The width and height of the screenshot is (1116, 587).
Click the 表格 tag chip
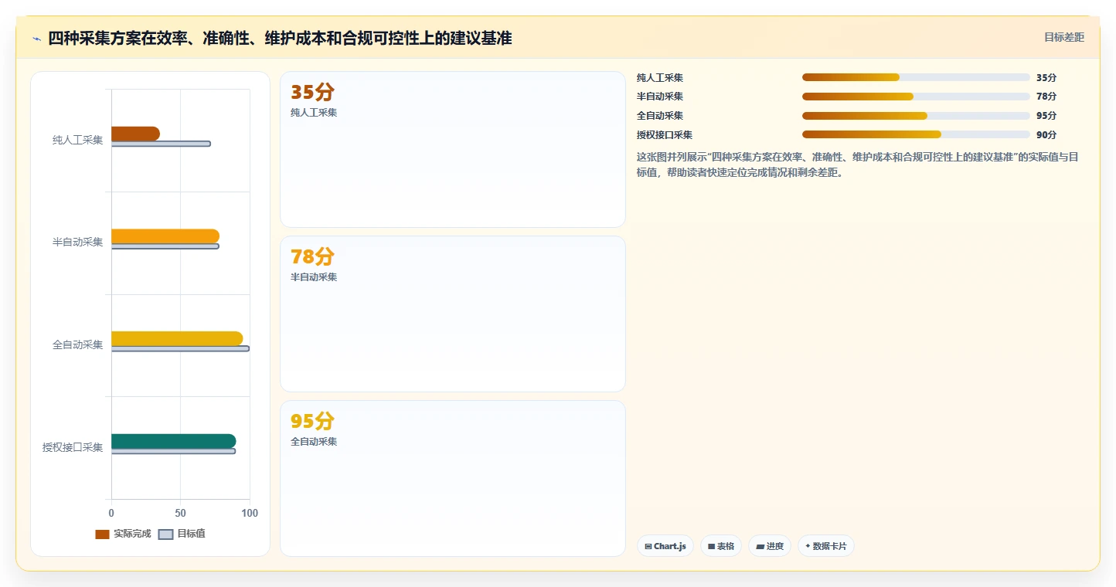tap(721, 546)
